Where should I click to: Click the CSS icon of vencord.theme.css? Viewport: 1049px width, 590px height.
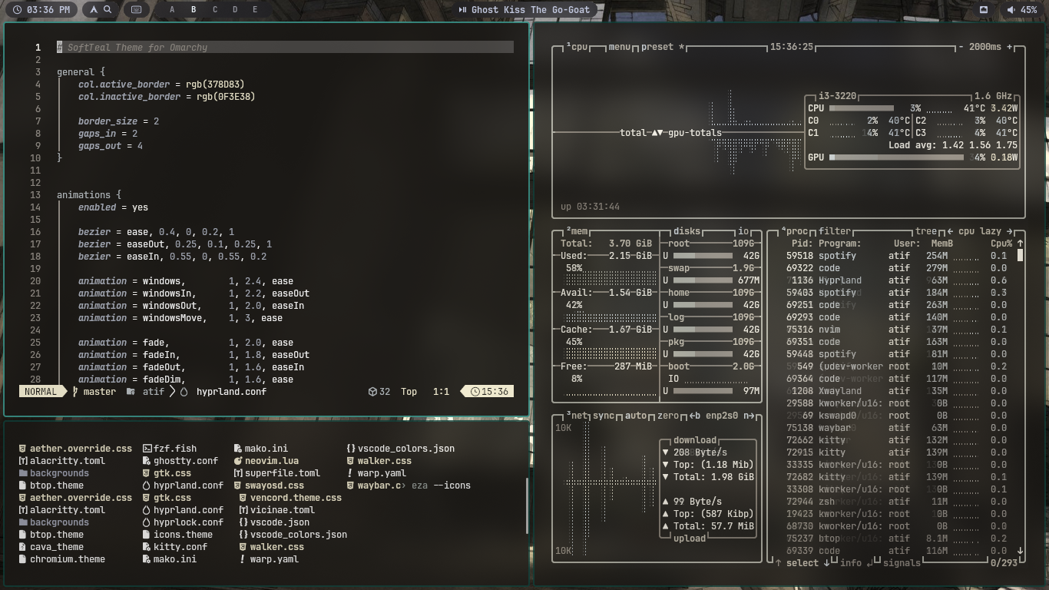[243, 498]
